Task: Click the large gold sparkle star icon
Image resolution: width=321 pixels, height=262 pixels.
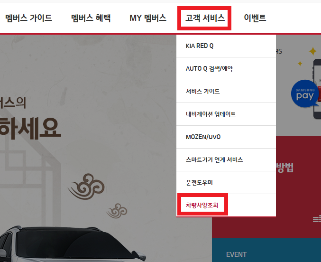Action: (313, 51)
